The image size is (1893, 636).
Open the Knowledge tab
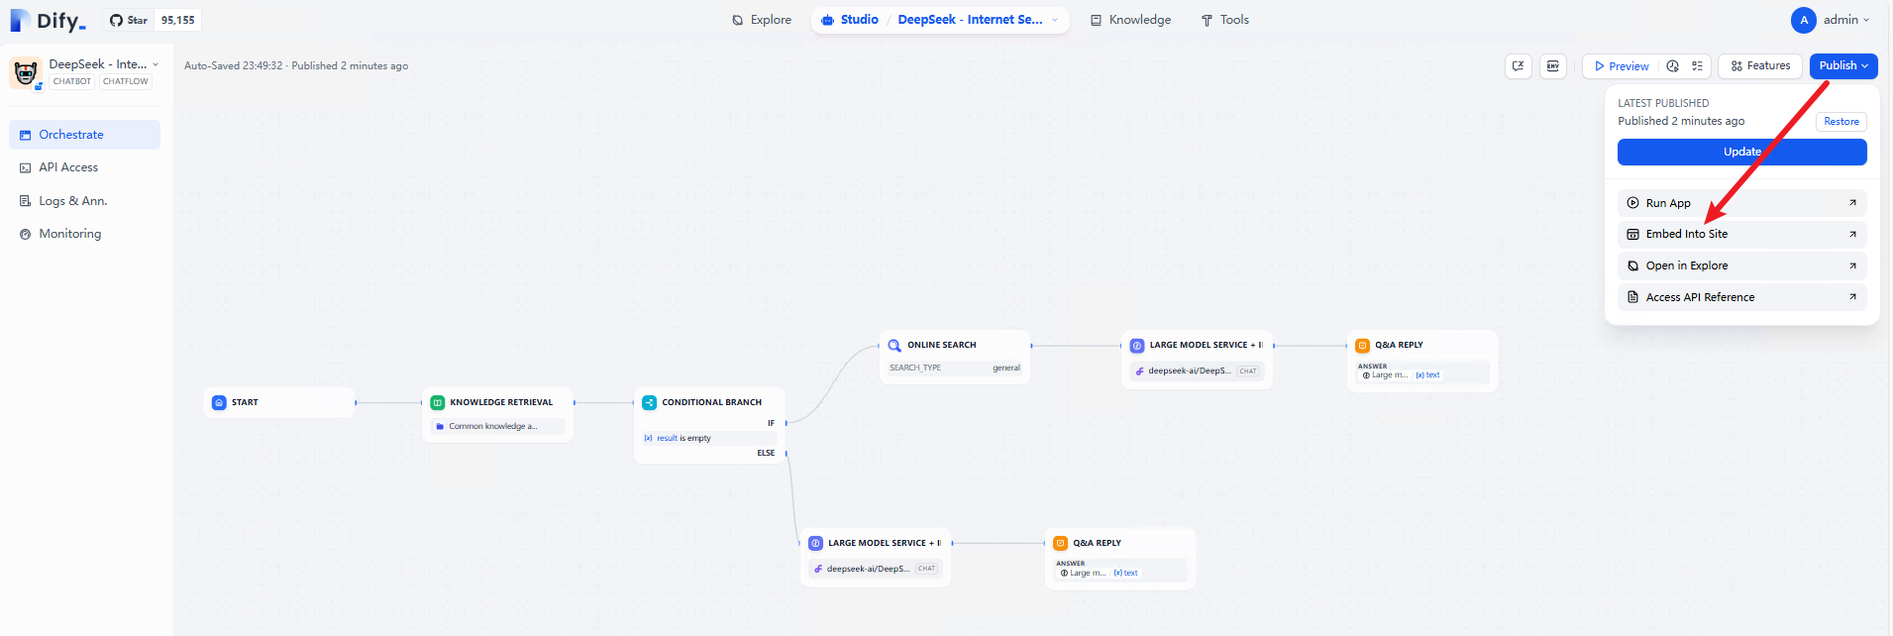(x=1130, y=20)
